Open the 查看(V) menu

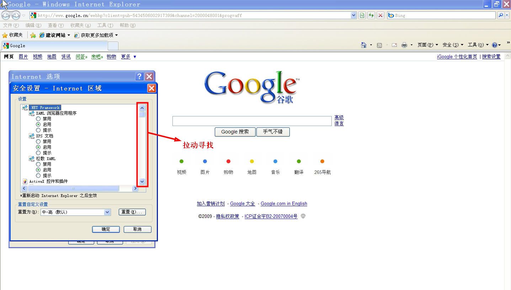56,25
